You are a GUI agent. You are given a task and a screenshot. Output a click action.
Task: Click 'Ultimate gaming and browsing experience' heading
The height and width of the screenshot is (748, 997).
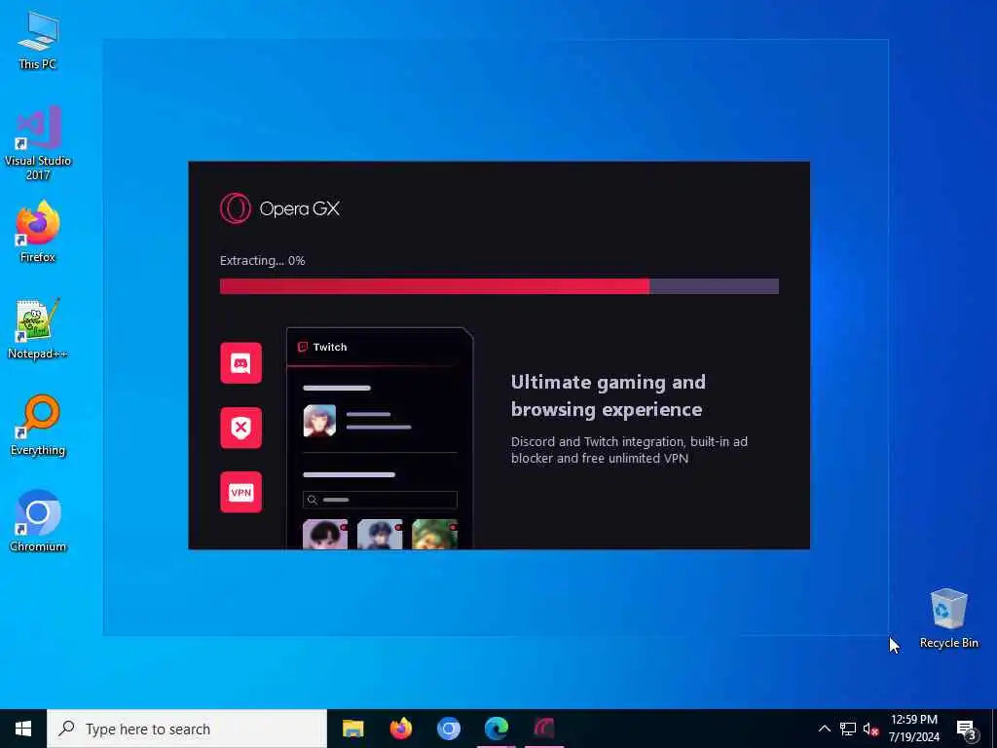[x=609, y=395]
